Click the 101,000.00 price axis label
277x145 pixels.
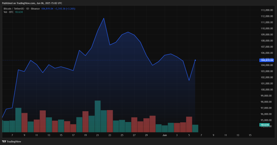click(x=267, y=84)
